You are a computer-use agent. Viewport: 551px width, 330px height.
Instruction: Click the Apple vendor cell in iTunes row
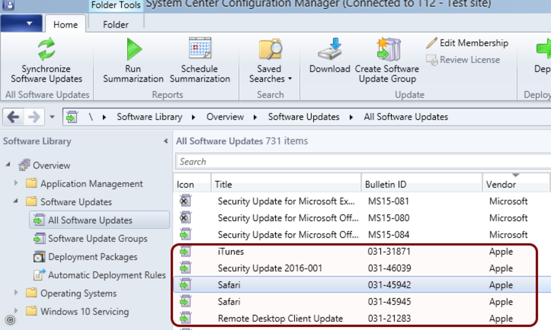501,252
